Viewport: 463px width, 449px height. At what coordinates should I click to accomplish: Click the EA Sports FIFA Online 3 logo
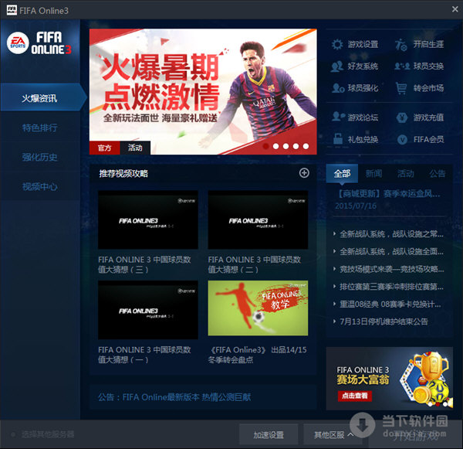coord(39,43)
